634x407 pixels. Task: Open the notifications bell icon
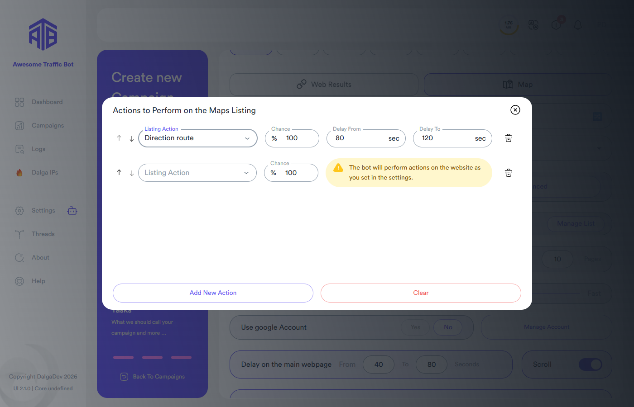(x=578, y=25)
